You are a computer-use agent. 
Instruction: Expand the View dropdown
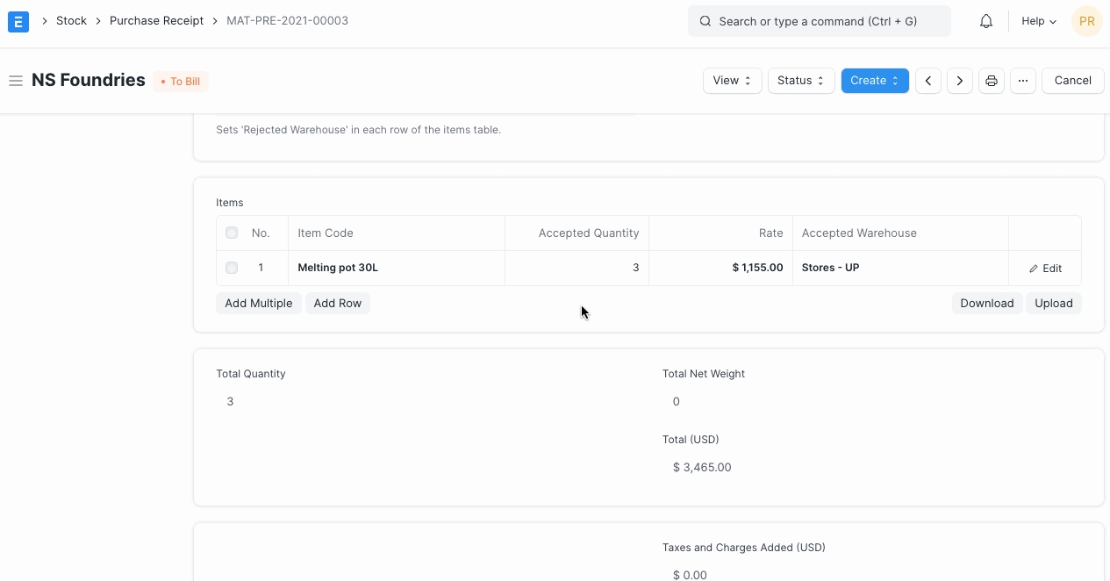(x=732, y=81)
